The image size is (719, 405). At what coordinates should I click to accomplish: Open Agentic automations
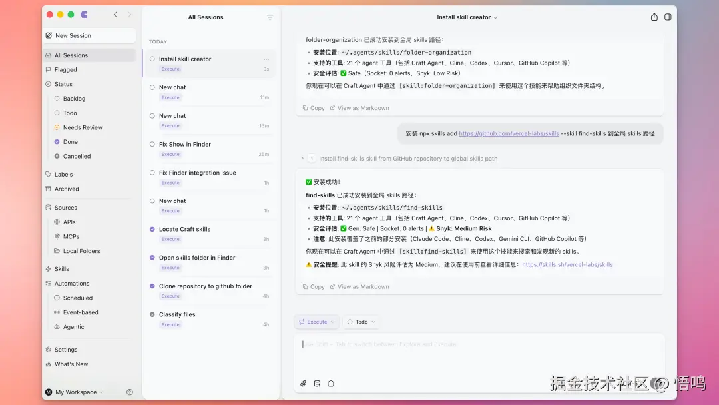click(73, 327)
